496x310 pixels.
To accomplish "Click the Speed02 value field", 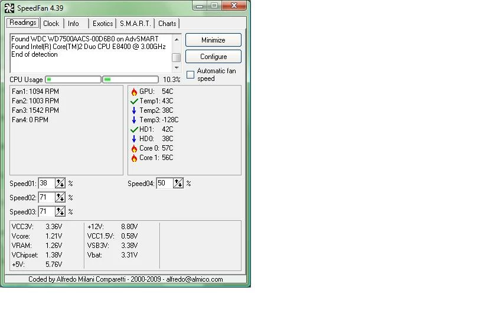I will (x=47, y=197).
